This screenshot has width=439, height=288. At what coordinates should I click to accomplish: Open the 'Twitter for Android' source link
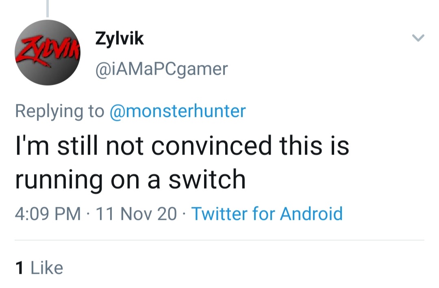[267, 213]
